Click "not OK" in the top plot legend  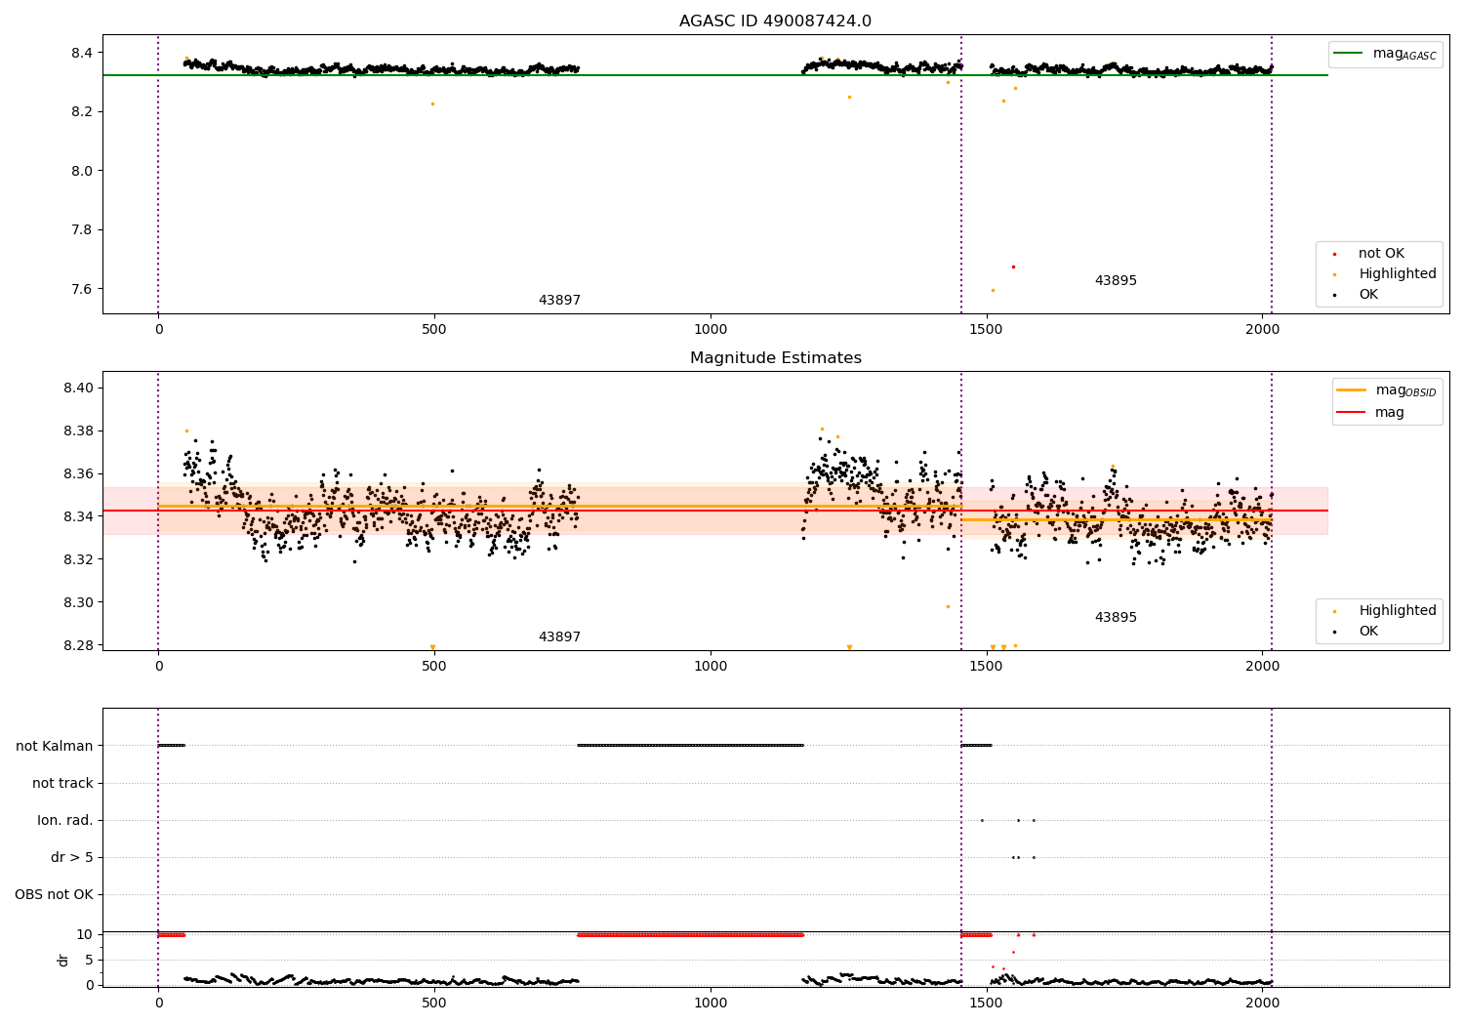coord(1381,254)
